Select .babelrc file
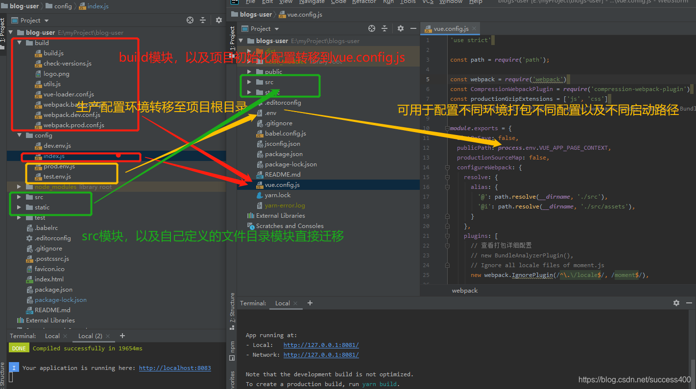696x389 pixels. [42, 228]
